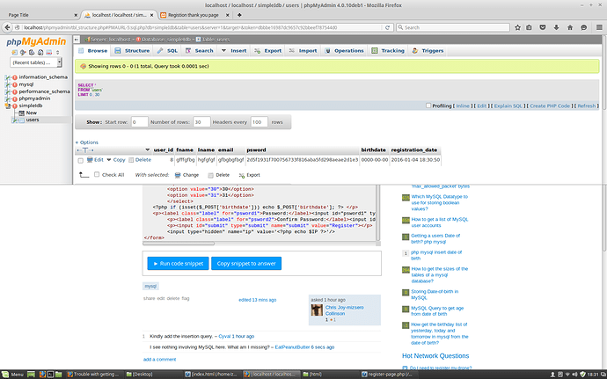Click the Explain SQL link
607x379 pixels.
(508, 106)
